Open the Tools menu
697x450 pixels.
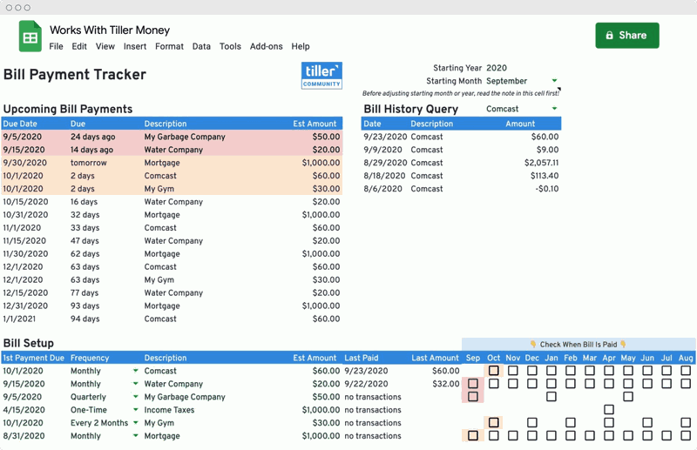pos(230,46)
